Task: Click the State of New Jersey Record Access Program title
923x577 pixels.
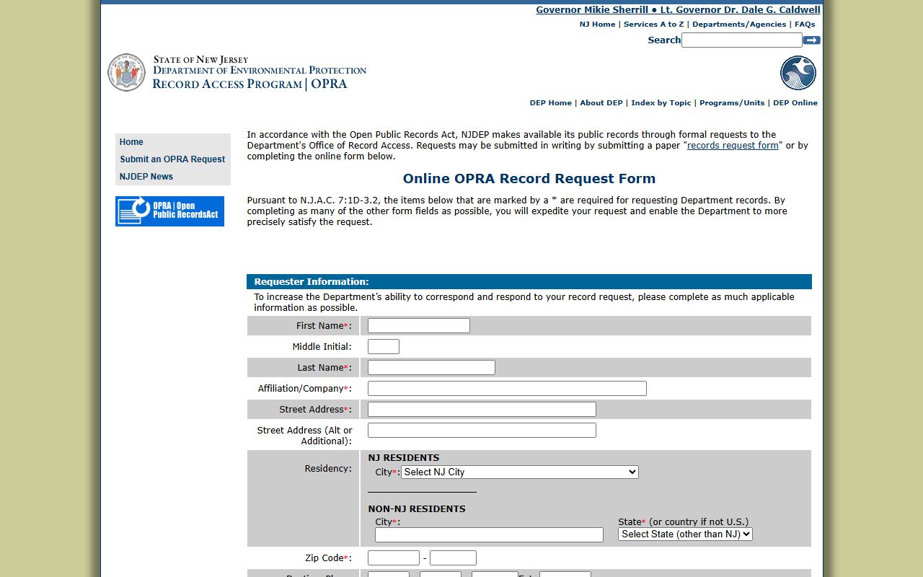Action: (260, 73)
